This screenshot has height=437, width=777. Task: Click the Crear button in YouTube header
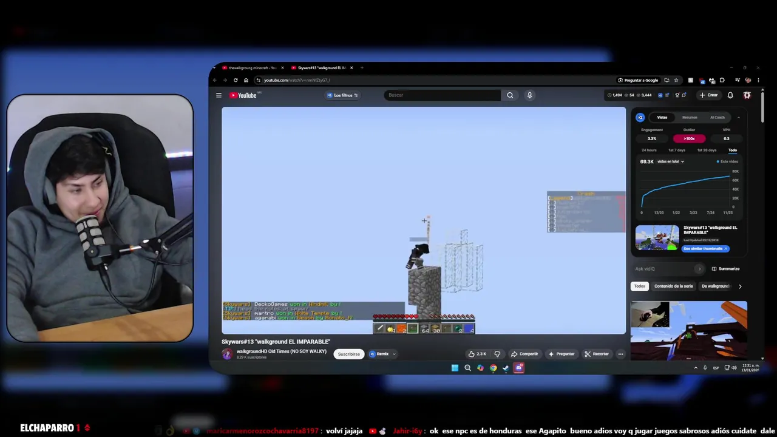coord(709,95)
